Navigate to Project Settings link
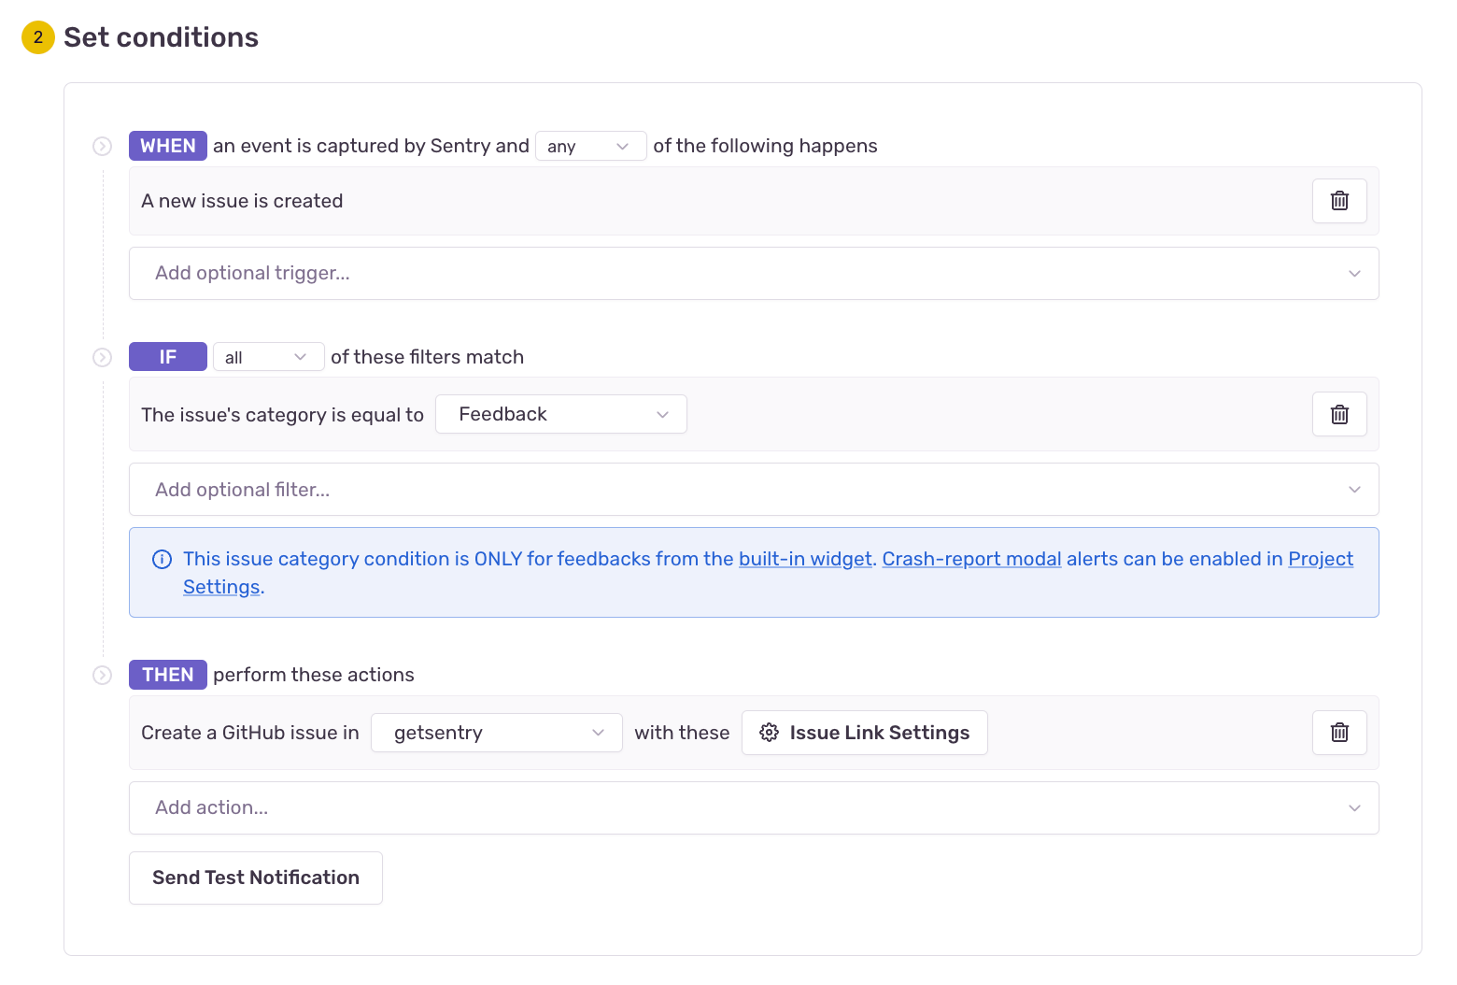 (1320, 559)
